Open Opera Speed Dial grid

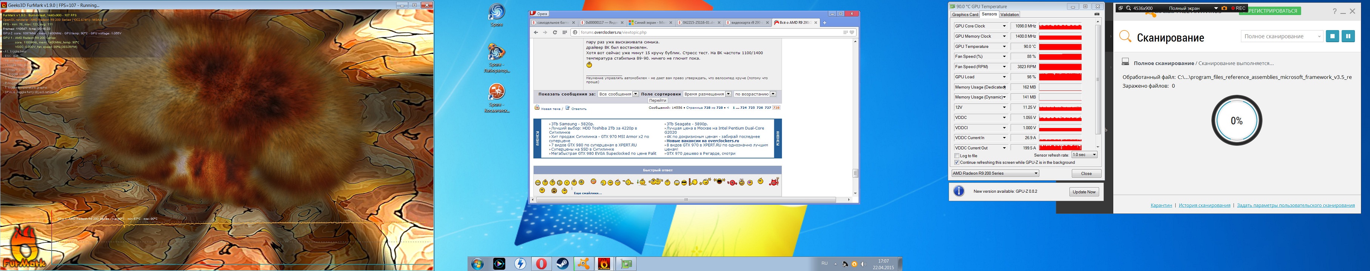tap(564, 32)
